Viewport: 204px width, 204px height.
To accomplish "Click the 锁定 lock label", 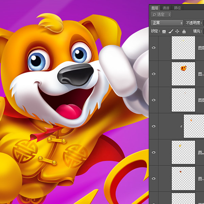I will pyautogui.click(x=155, y=31).
